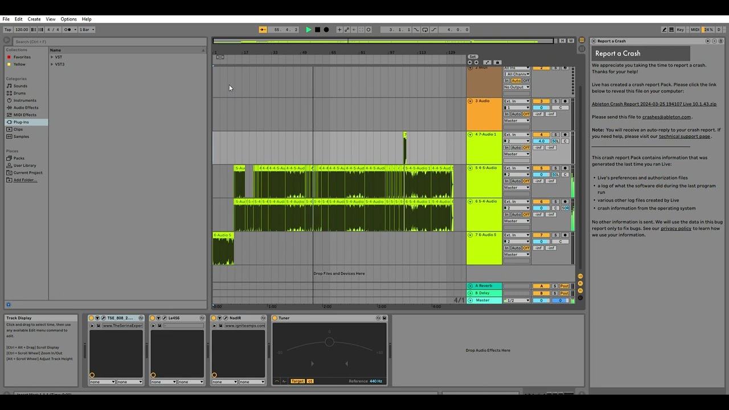Open 3 Audio Master output dropdown
This screenshot has height=410, width=729.
[517, 121]
